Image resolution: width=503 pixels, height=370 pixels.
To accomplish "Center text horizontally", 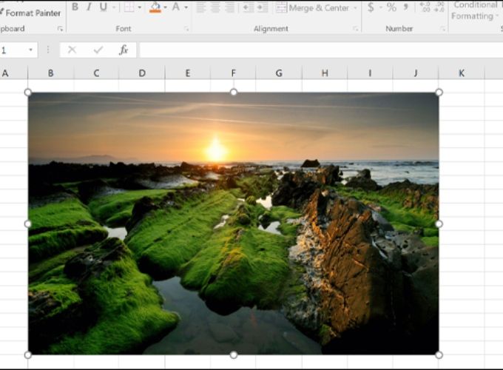I will click(215, 7).
